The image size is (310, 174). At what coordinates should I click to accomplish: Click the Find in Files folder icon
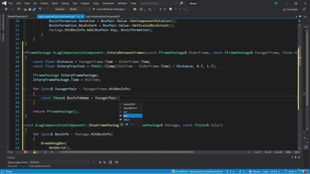pyautogui.click(x=135, y=9)
